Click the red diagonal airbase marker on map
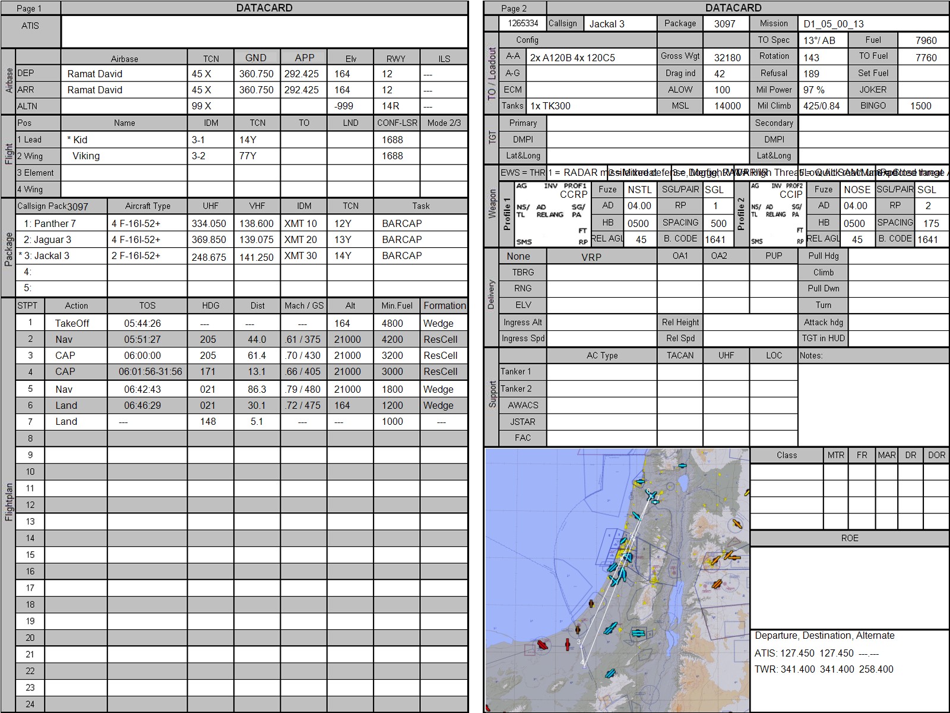The height and width of the screenshot is (713, 950). [543, 645]
